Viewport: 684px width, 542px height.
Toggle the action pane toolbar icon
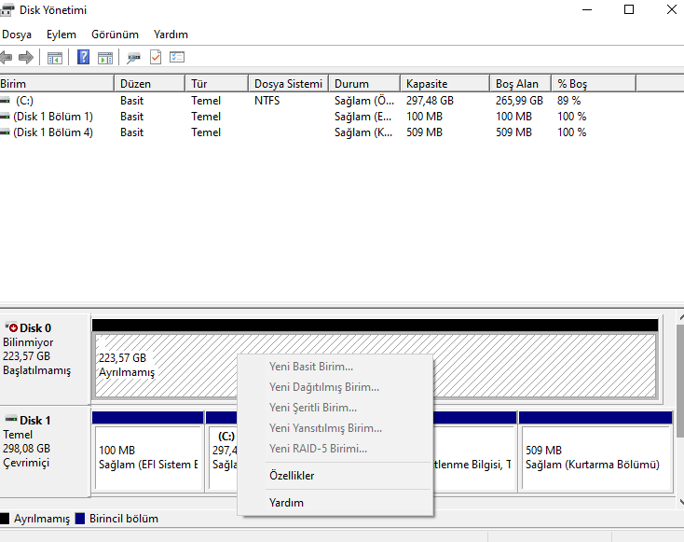(105, 58)
